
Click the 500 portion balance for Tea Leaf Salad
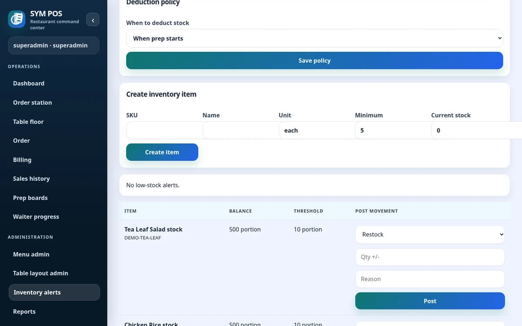[x=245, y=229]
